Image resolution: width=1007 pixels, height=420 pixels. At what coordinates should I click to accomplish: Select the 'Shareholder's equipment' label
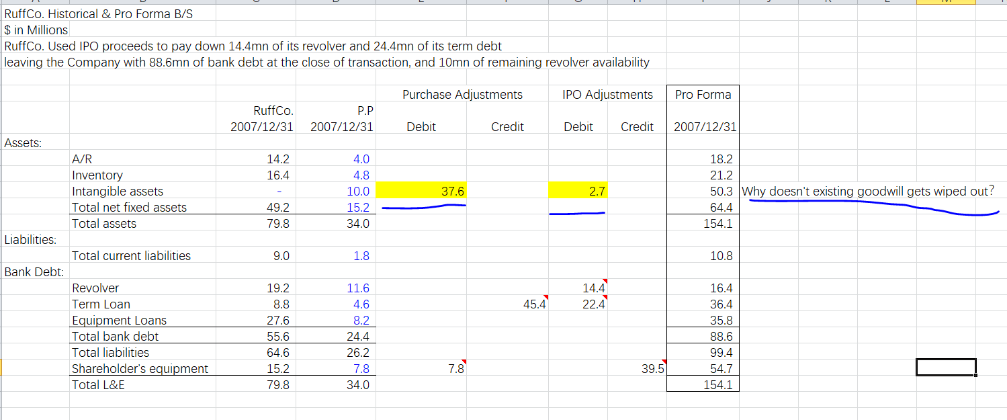tap(140, 368)
